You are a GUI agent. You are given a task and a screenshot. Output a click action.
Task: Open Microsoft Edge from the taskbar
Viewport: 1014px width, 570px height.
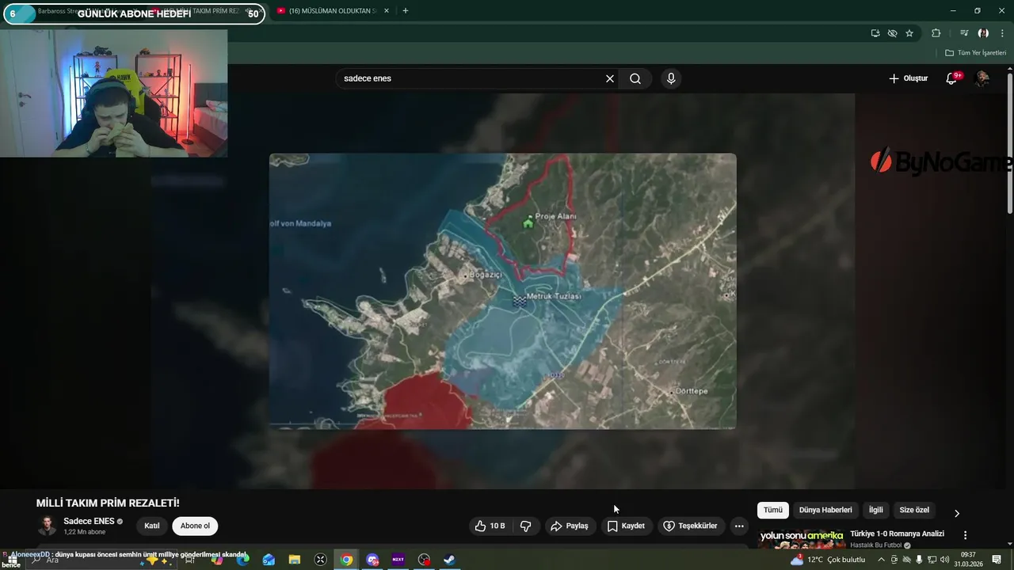click(242, 560)
